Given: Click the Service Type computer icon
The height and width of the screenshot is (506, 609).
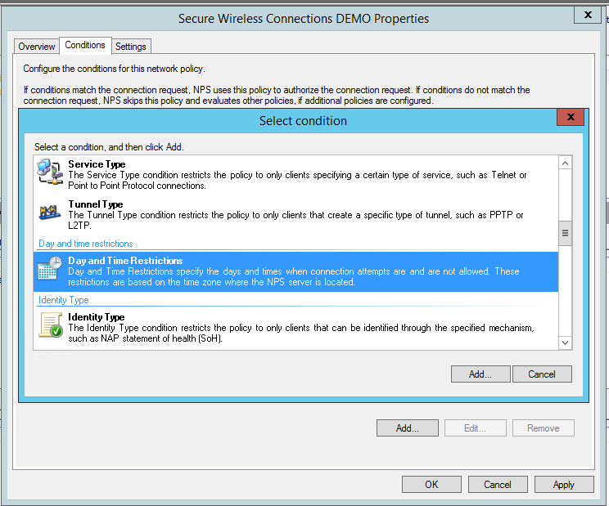Looking at the screenshot, I should tap(50, 174).
